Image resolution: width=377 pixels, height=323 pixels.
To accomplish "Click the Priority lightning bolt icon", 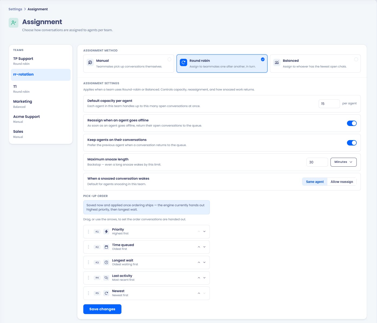I will pyautogui.click(x=106, y=232).
